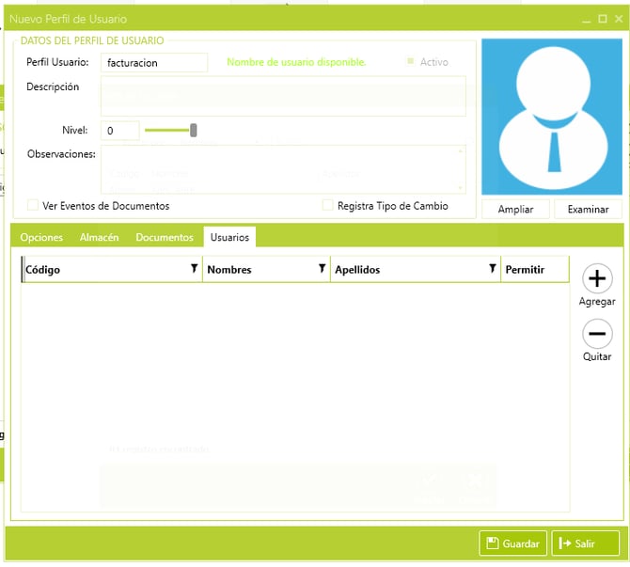Image resolution: width=630 pixels, height=567 pixels.
Task: Toggle the Activo checkbox
Action: tap(410, 62)
